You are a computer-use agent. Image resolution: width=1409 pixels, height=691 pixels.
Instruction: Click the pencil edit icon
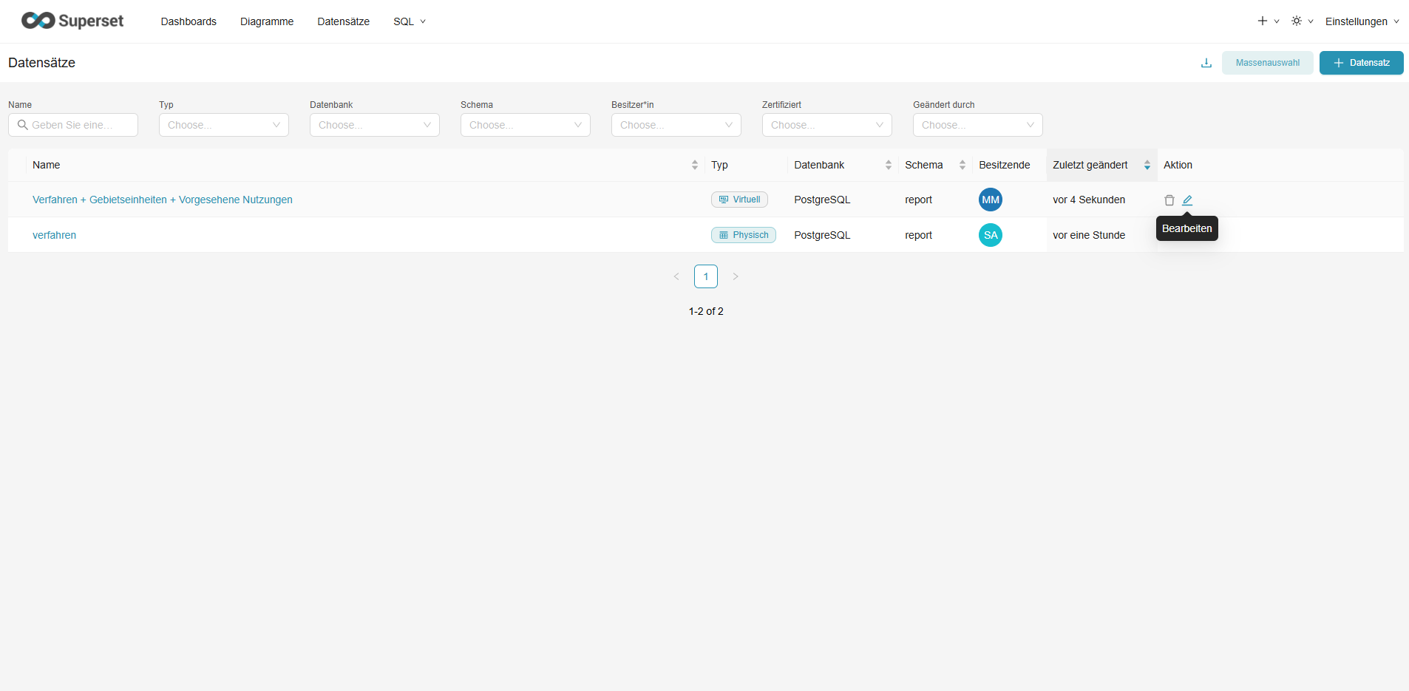click(x=1187, y=200)
